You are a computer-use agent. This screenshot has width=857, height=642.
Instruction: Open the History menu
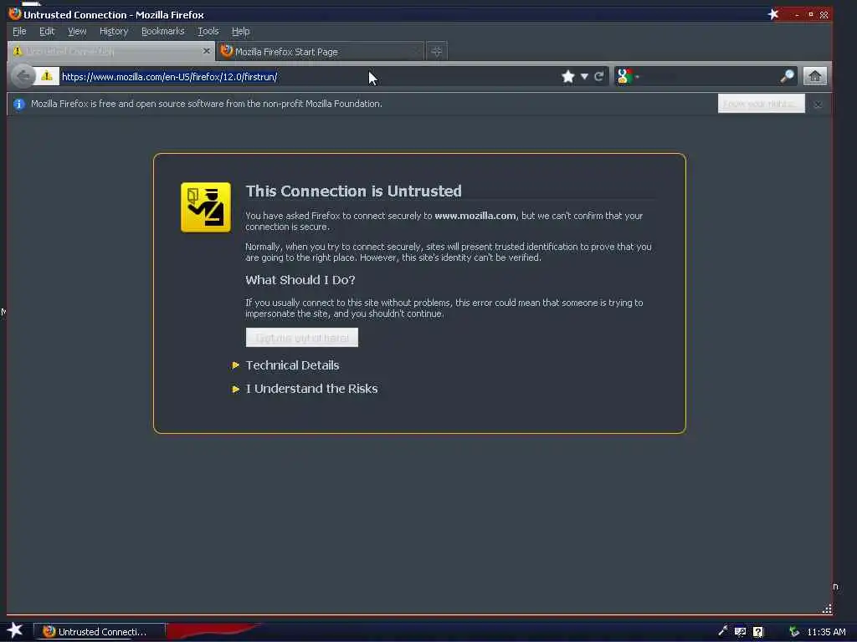point(114,31)
